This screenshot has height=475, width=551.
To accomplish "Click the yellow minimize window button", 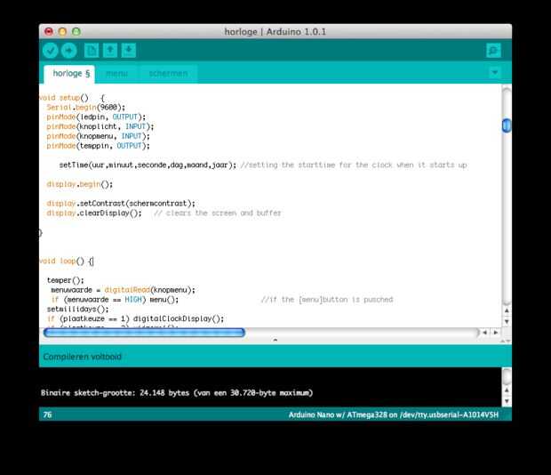I will click(x=62, y=32).
